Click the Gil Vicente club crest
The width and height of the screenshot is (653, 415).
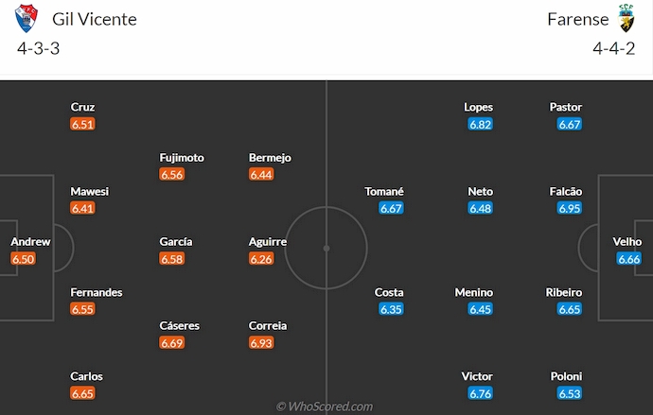(x=26, y=19)
